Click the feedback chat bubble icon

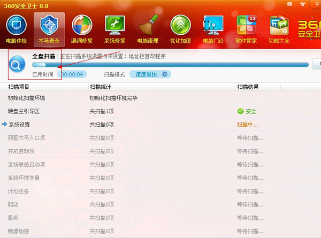tap(289, 4)
